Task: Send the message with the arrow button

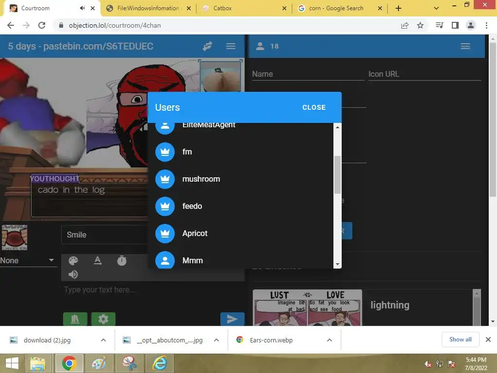Action: 232,319
